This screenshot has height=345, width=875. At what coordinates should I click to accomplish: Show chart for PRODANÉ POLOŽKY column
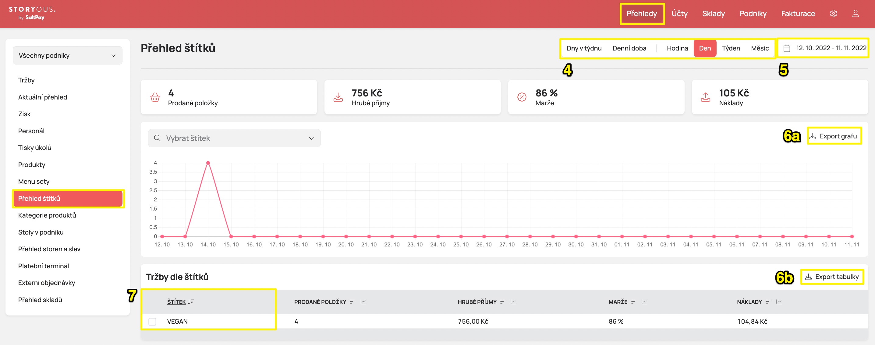[x=363, y=301]
